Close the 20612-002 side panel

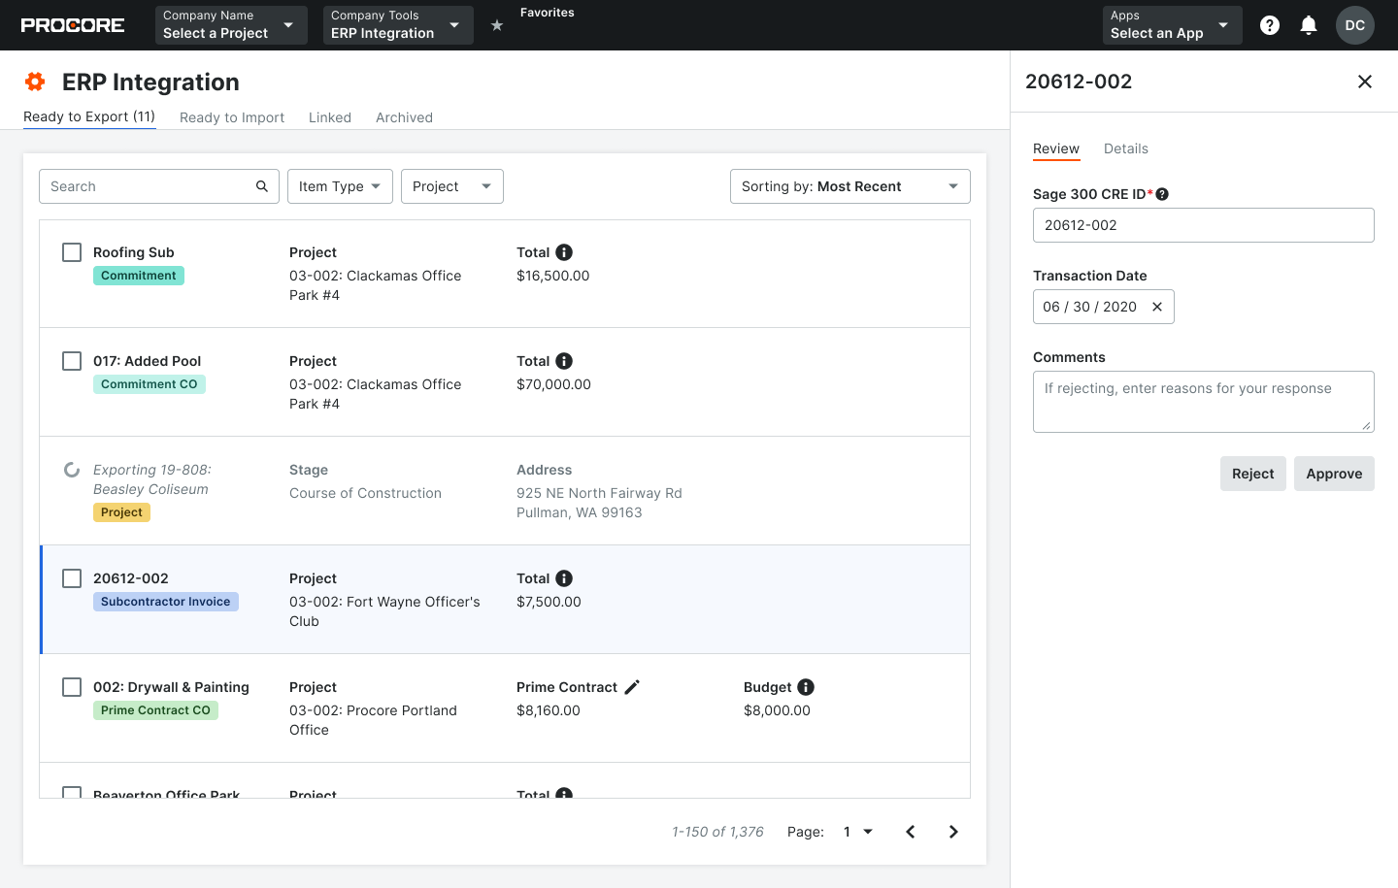1365,82
